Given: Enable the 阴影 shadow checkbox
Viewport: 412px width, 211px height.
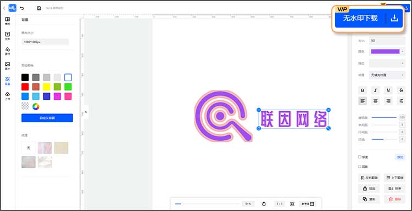Looking at the screenshot, I should pos(360,167).
